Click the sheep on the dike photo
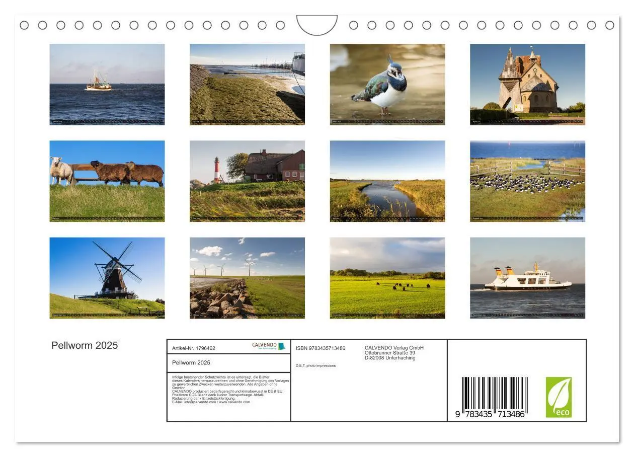This screenshot has height=457, width=634. pyautogui.click(x=107, y=181)
